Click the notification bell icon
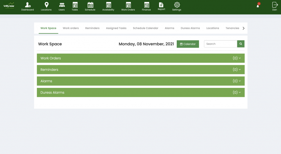The width and height of the screenshot is (281, 154). pyautogui.click(x=258, y=6)
